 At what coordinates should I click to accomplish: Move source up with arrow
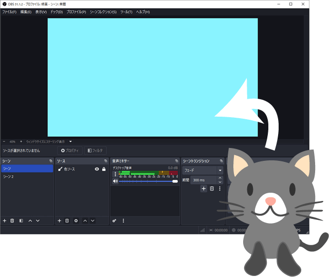tap(85, 220)
